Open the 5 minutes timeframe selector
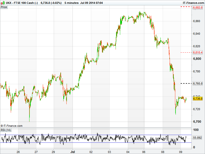The image size is (205, 154). (x=71, y=3)
